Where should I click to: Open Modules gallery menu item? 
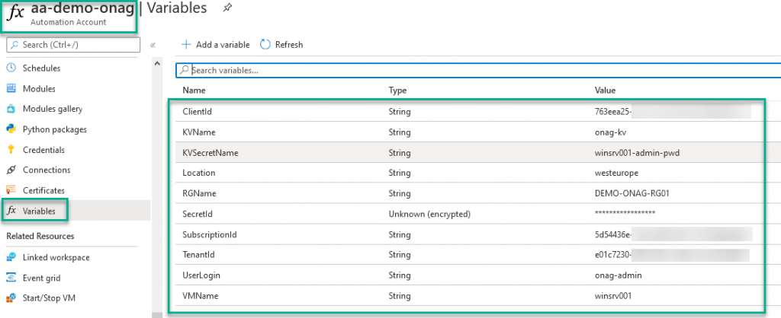[x=53, y=109]
